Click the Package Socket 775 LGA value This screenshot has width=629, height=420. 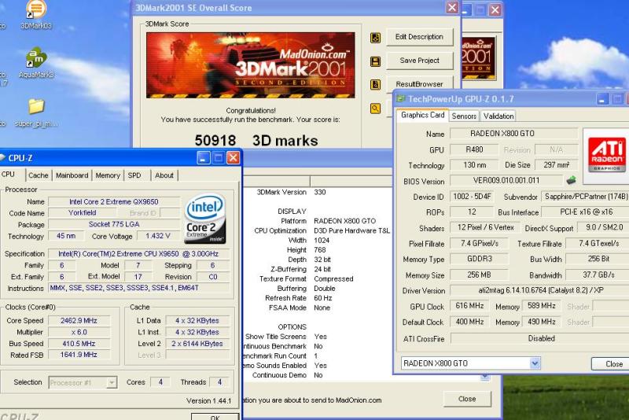tap(114, 224)
